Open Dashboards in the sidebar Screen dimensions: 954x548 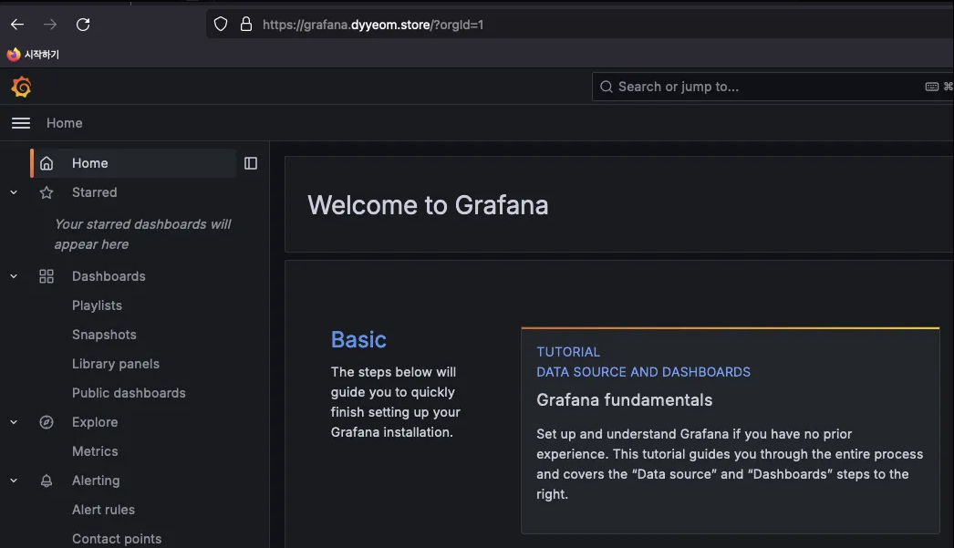(109, 276)
